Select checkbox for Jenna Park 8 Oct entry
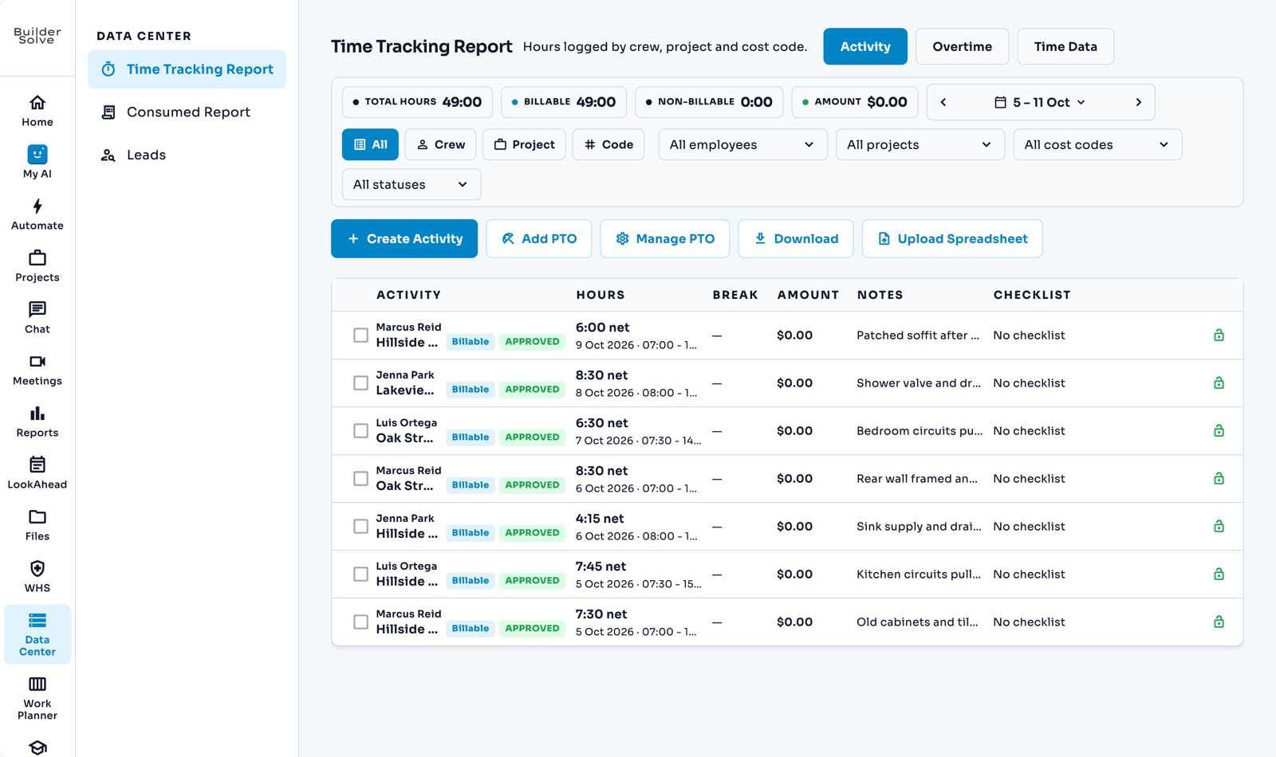Screen dimensions: 1276x757 [x=361, y=383]
